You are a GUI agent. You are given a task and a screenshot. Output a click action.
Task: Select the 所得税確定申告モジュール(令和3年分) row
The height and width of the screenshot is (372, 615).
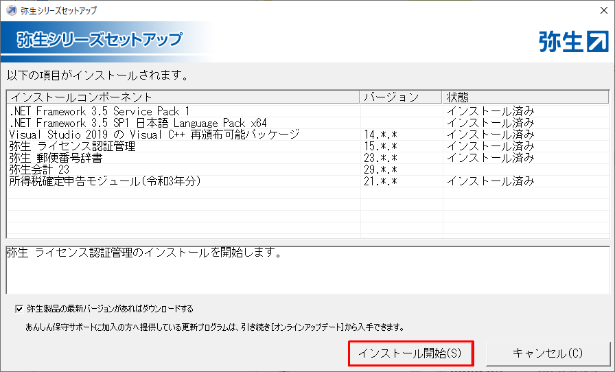308,181
